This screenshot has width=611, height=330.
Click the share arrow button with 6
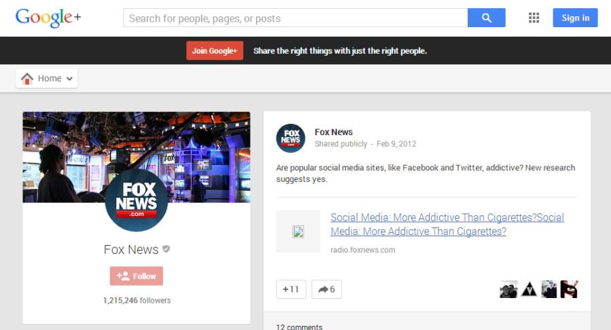tap(327, 289)
